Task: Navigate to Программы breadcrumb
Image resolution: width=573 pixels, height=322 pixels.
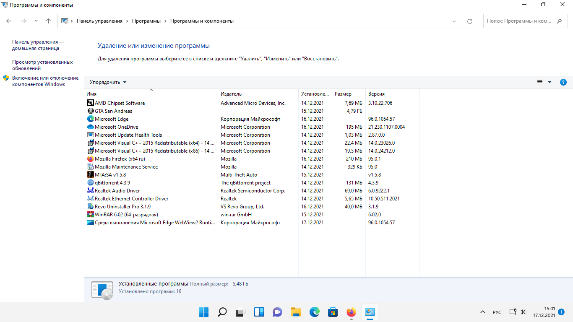Action: pyautogui.click(x=146, y=21)
